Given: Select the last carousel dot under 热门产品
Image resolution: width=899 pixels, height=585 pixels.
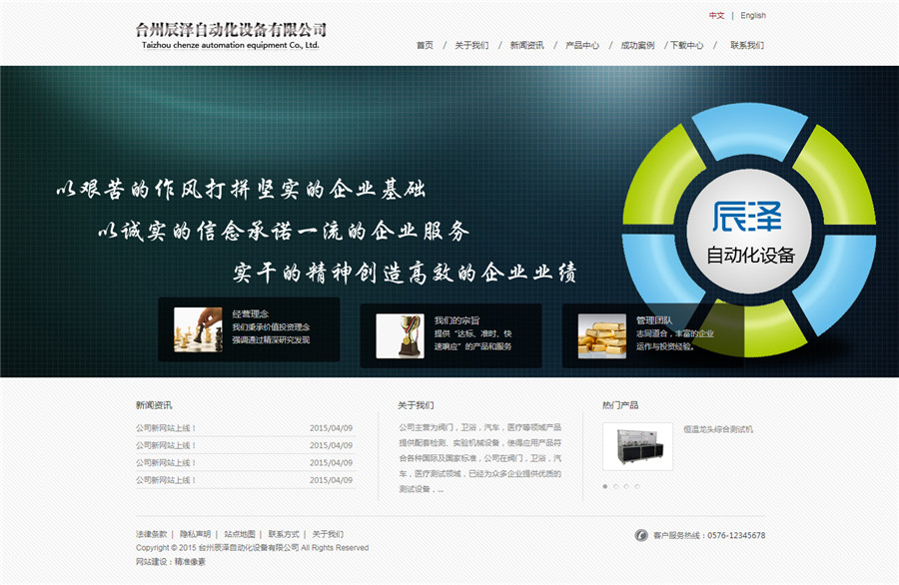Looking at the screenshot, I should (637, 486).
